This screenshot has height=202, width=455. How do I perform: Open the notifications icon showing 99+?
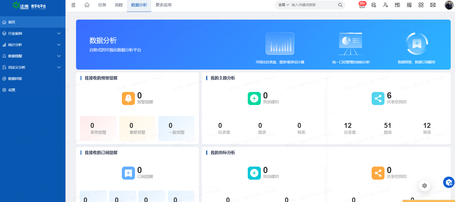[x=362, y=5]
